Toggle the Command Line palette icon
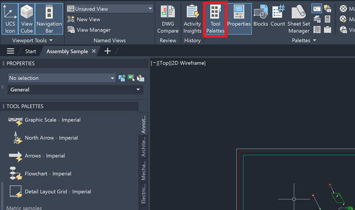 [x=316, y=9]
